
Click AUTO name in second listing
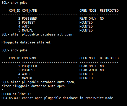26,74
